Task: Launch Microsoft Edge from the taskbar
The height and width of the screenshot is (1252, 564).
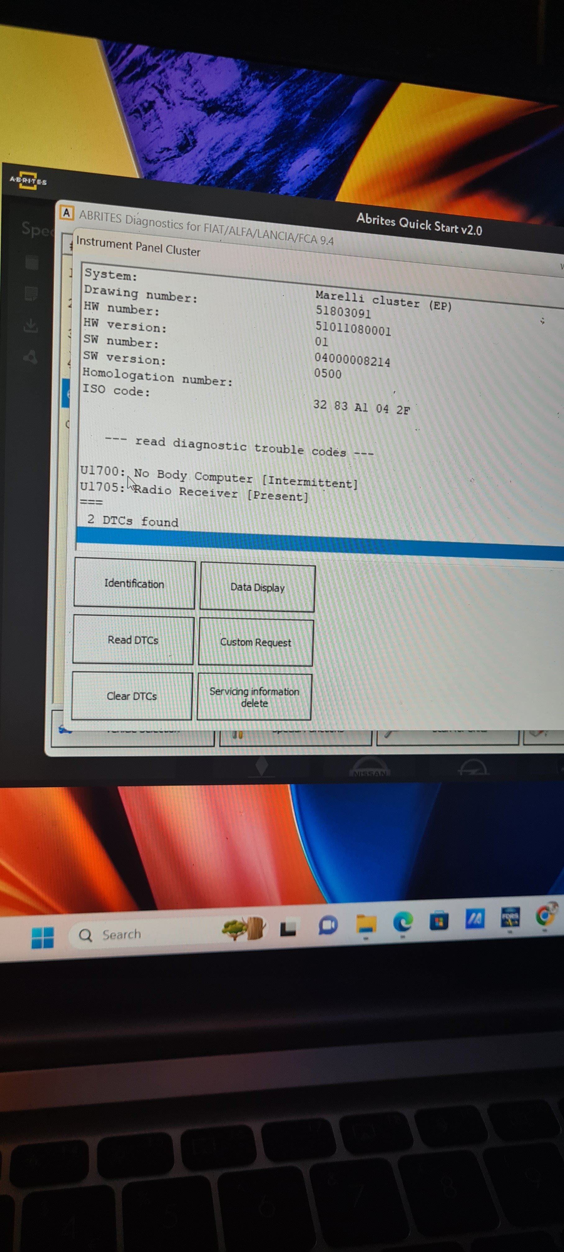Action: click(403, 922)
